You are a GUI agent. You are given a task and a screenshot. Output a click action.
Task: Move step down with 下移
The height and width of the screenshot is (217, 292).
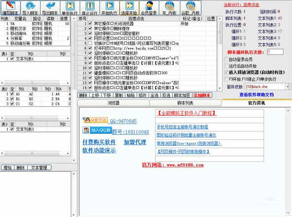tap(107, 95)
